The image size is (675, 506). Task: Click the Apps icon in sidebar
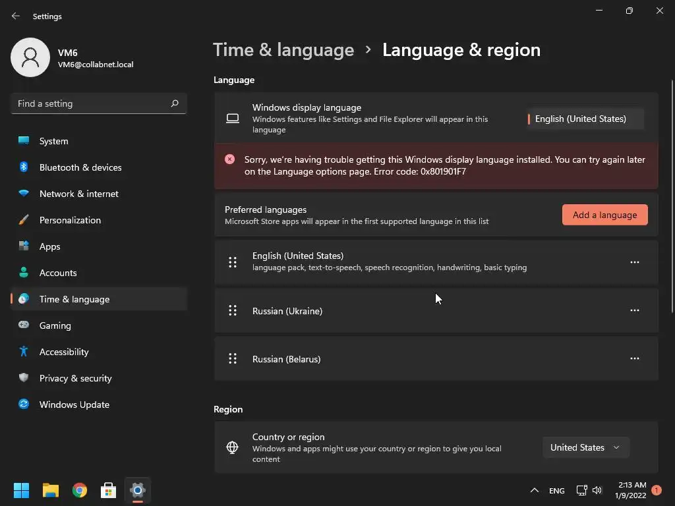pyautogui.click(x=24, y=246)
